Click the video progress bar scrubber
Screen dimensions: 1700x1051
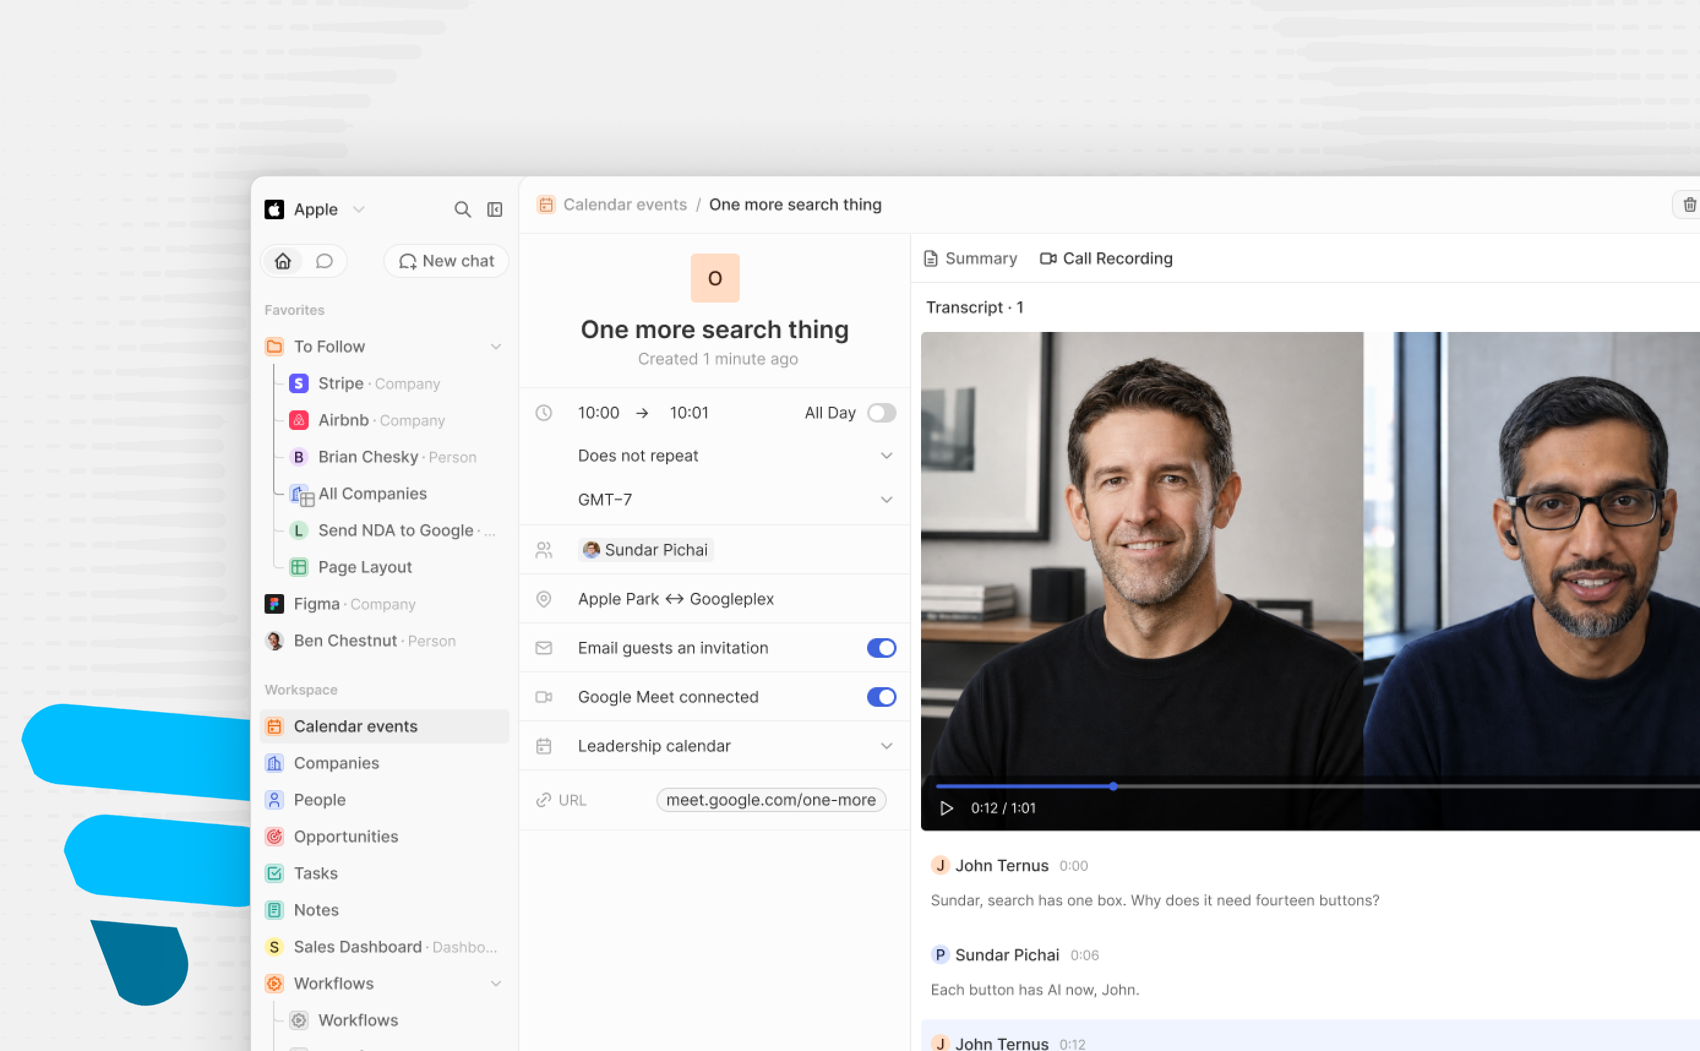tap(1113, 786)
